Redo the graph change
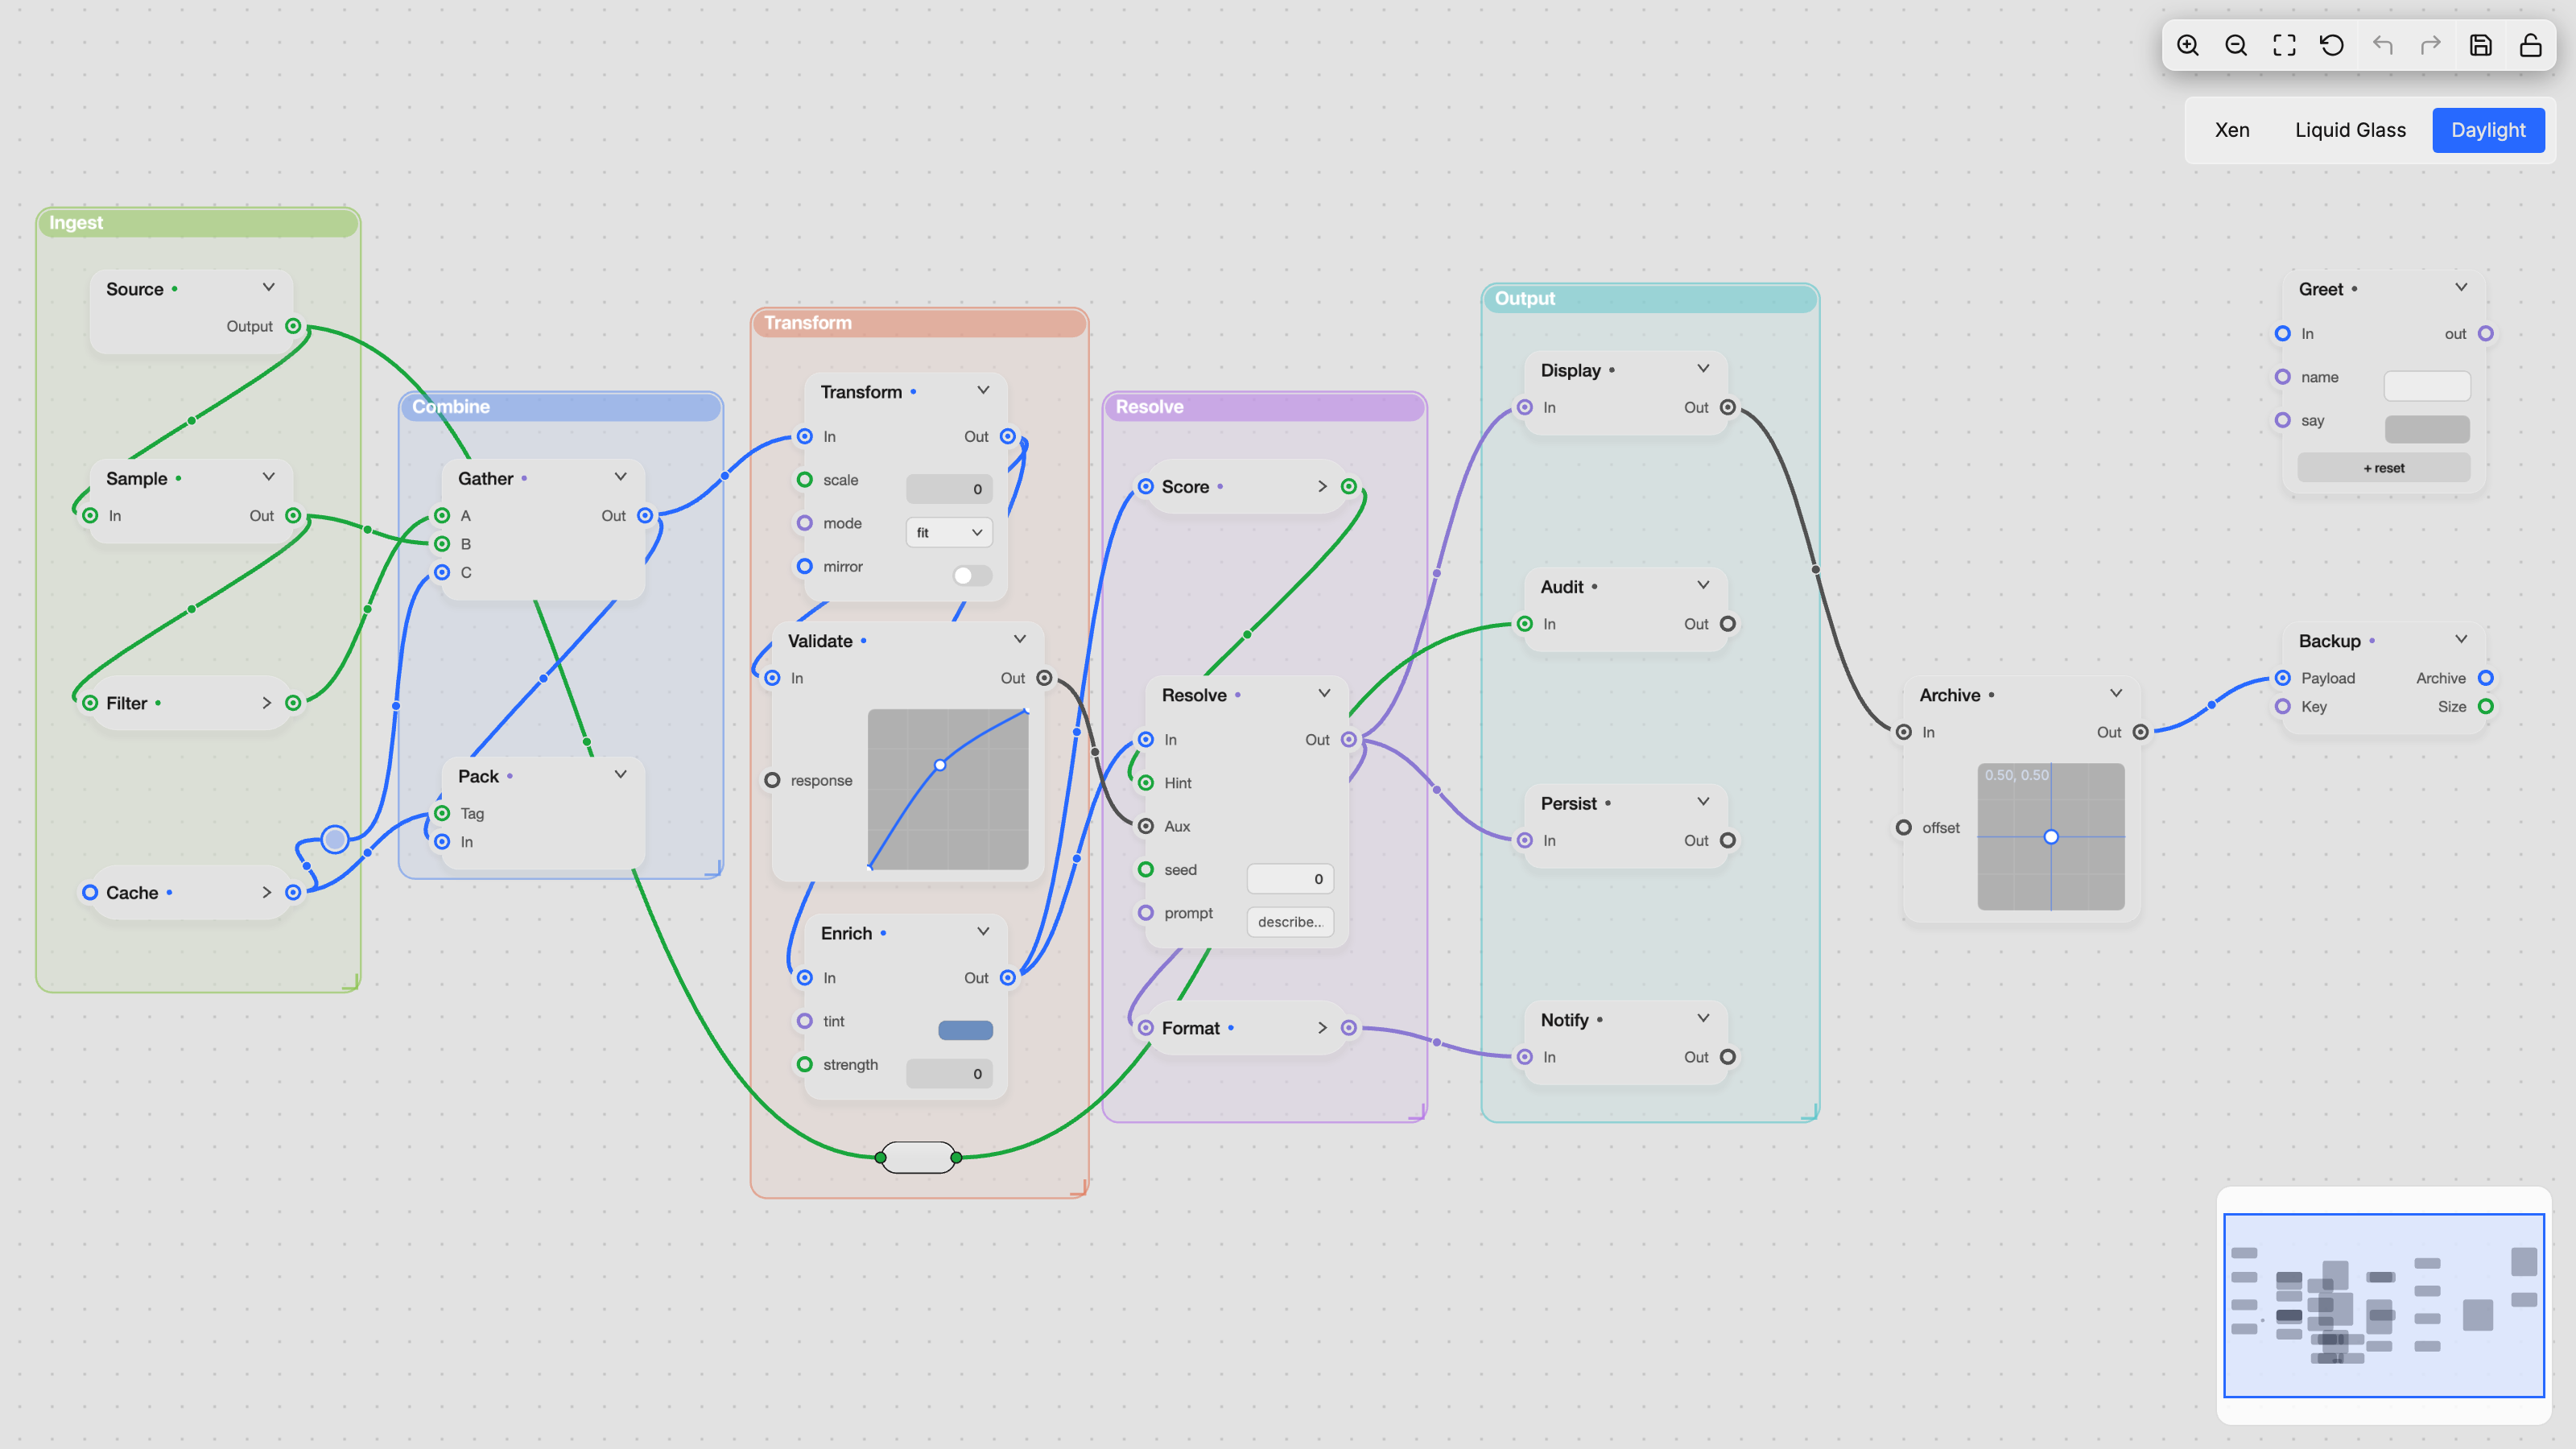Image resolution: width=2576 pixels, height=1449 pixels. point(2431,45)
